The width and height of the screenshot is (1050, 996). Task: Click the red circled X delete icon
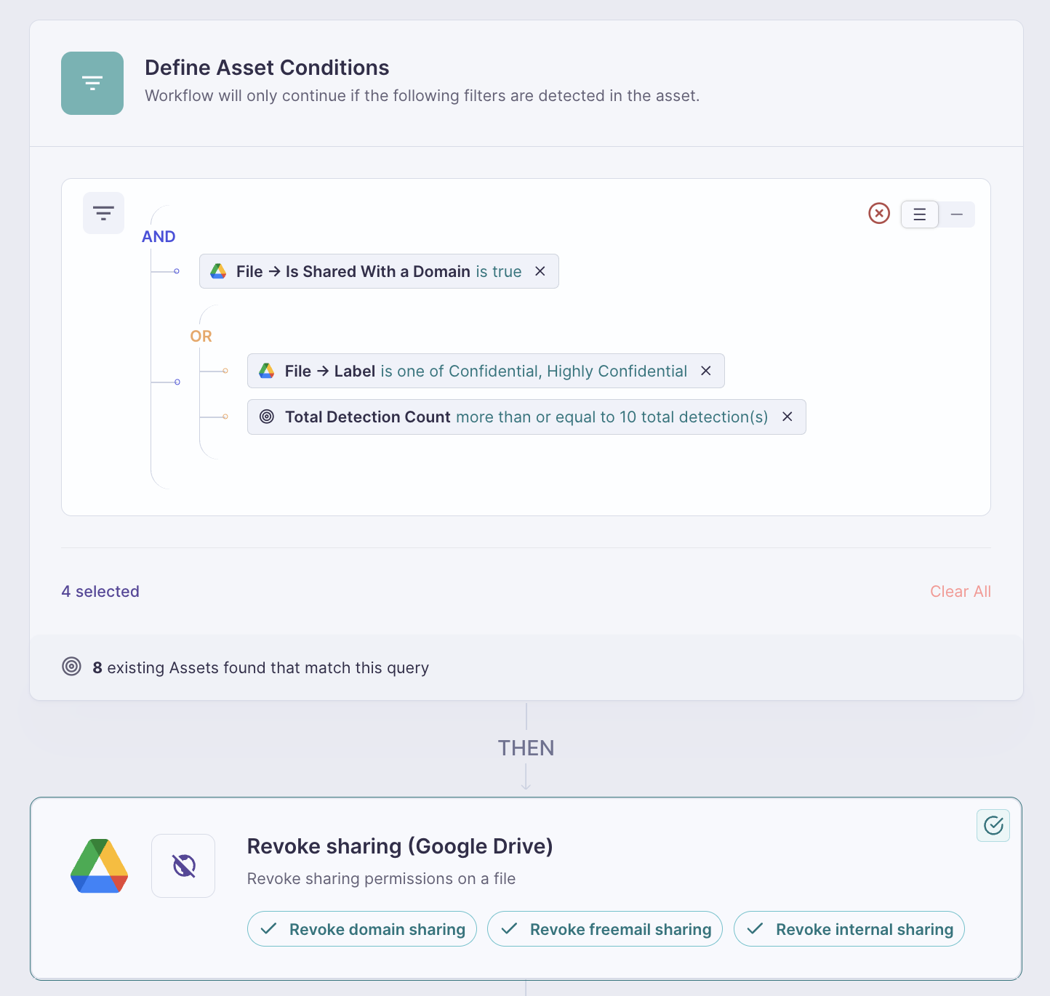pos(879,214)
